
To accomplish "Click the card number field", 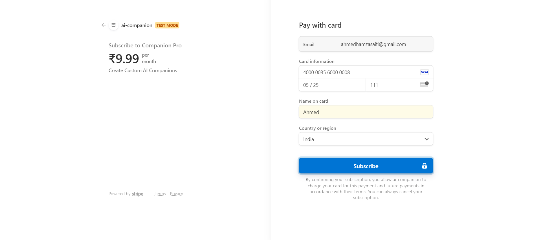I will 353,72.
